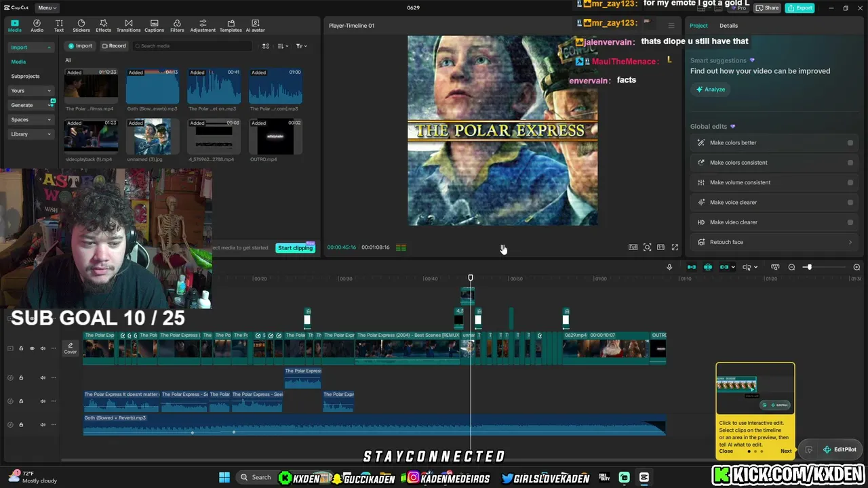Open the Templates panel
This screenshot has height=488, width=868.
point(231,26)
